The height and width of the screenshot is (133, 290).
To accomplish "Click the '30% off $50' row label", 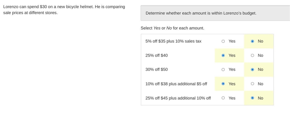I will click(157, 69).
